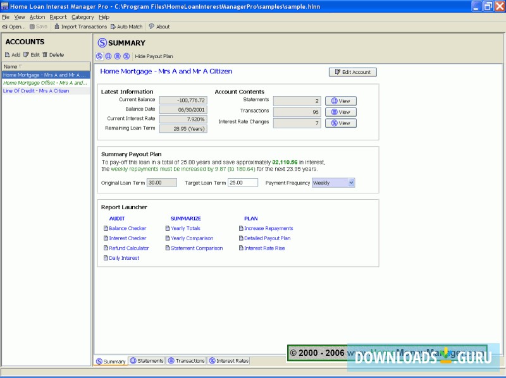Expand the Payment Frequency dropdown
Image resolution: width=506 pixels, height=378 pixels.
[x=351, y=183]
